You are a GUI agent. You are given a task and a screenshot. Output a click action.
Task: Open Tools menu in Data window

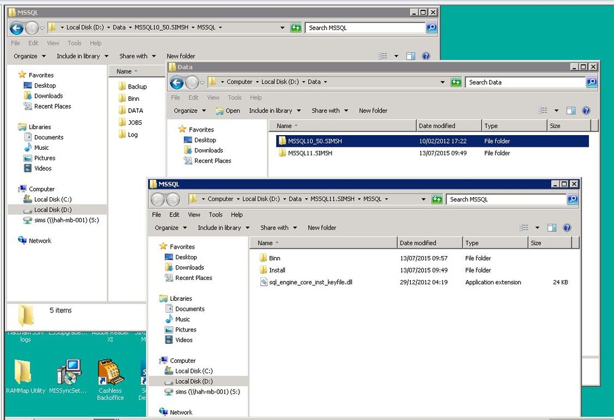(x=235, y=98)
